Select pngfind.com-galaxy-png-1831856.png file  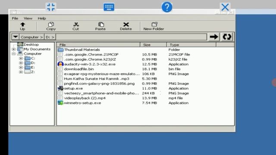pos(99,84)
